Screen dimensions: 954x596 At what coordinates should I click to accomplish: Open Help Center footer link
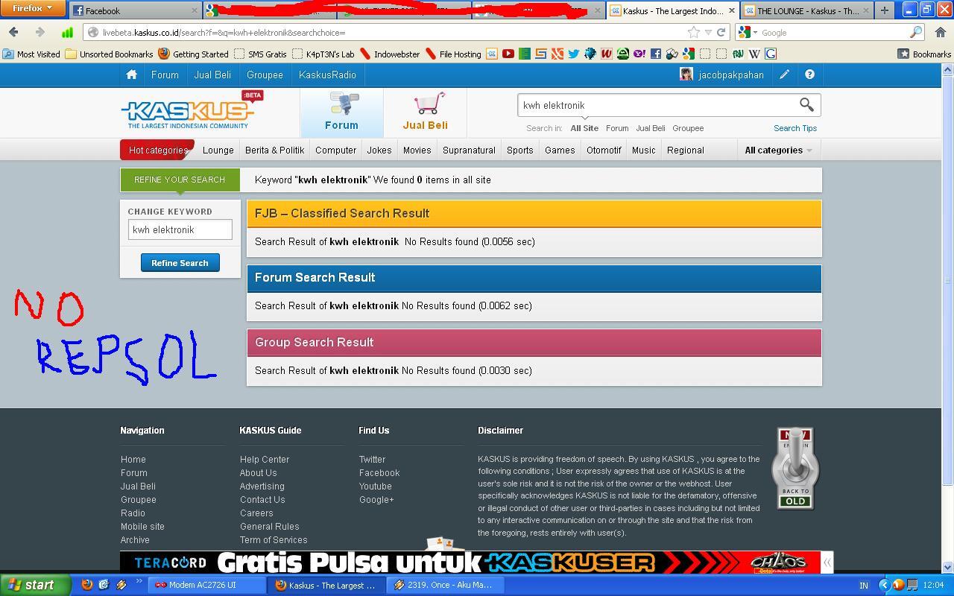265,460
